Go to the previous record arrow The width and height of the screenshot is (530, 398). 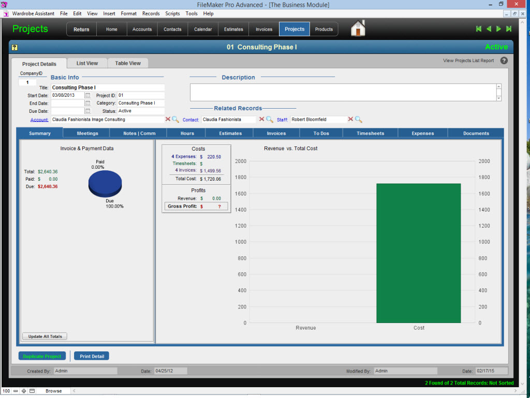coord(489,29)
